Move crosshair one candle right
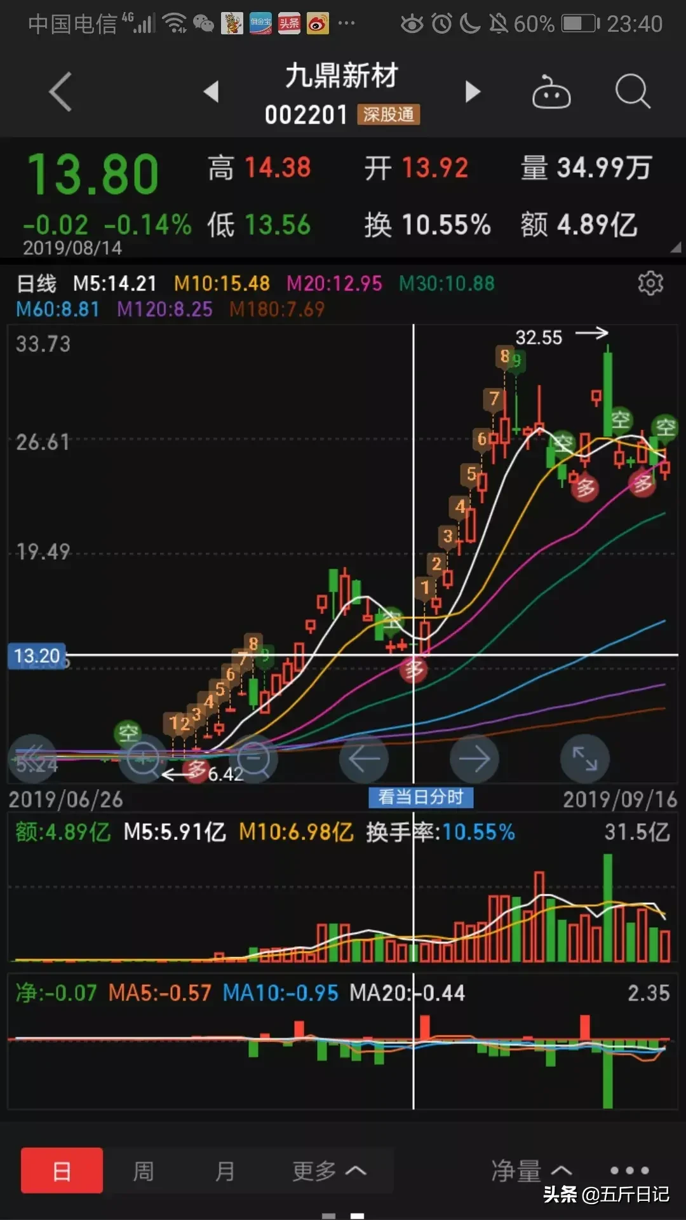Image resolution: width=686 pixels, height=1220 pixels. click(x=474, y=759)
